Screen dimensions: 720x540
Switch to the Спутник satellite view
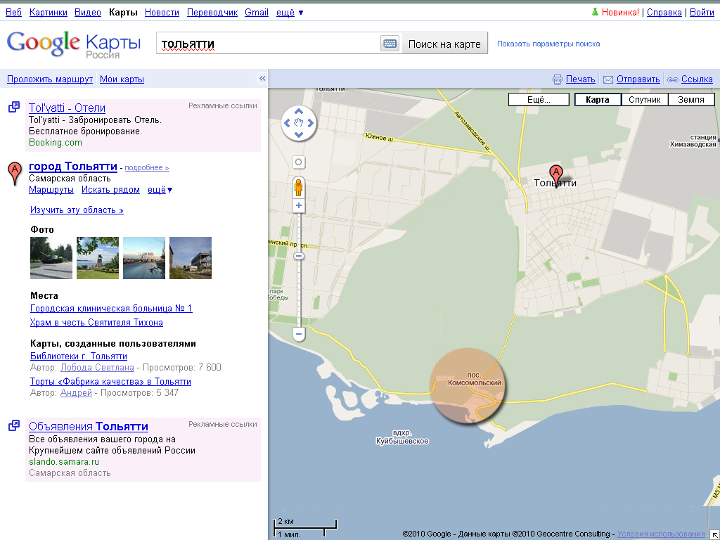pos(644,99)
